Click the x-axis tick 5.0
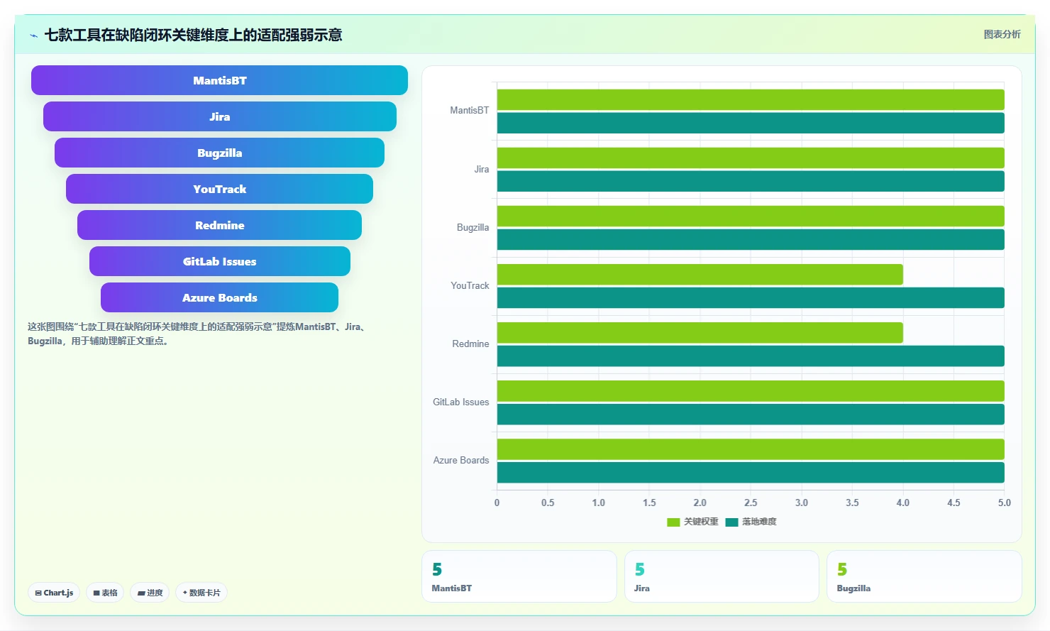Screen dimensions: 1050x631 point(1004,503)
